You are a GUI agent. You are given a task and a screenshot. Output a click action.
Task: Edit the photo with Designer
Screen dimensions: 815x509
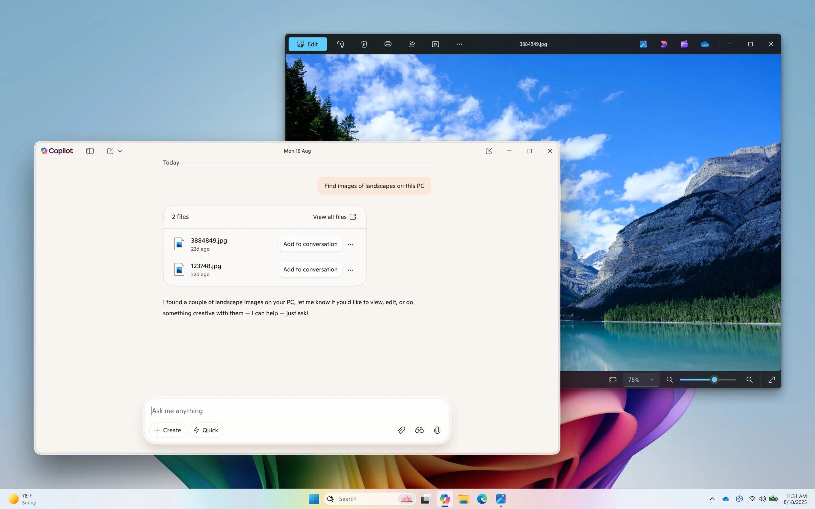tap(663, 44)
